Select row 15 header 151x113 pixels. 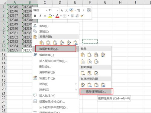click(x=4, y=67)
